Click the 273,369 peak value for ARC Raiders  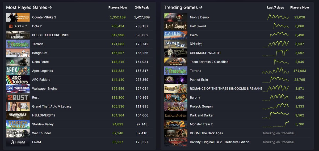point(142,80)
